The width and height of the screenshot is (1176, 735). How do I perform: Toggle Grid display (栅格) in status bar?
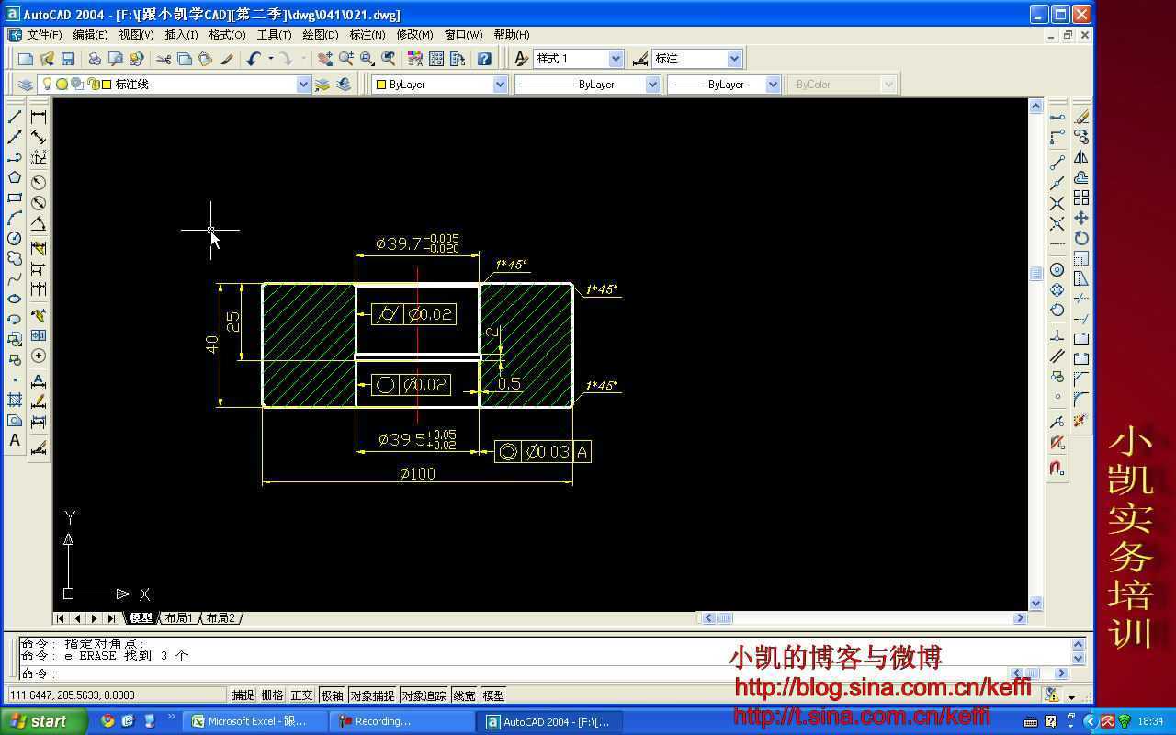(x=272, y=695)
